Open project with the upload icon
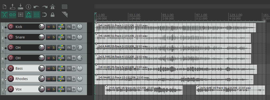This screenshot has height=100, width=270. coord(12,7)
